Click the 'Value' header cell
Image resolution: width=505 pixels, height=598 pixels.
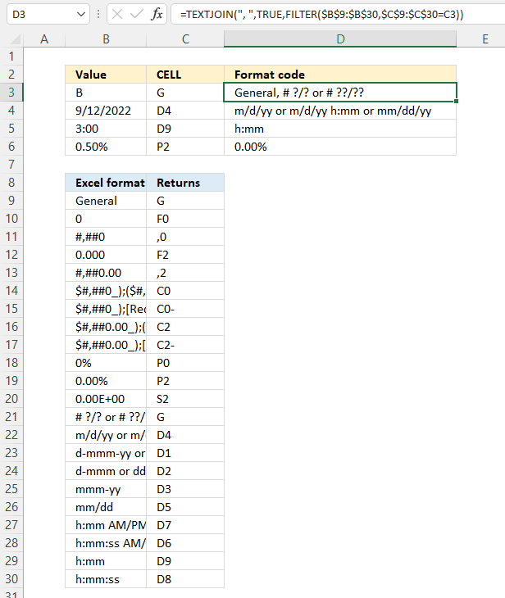point(106,75)
